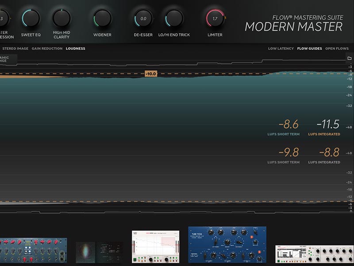
Task: Click the Dynamic Range label button
Action: point(8,58)
